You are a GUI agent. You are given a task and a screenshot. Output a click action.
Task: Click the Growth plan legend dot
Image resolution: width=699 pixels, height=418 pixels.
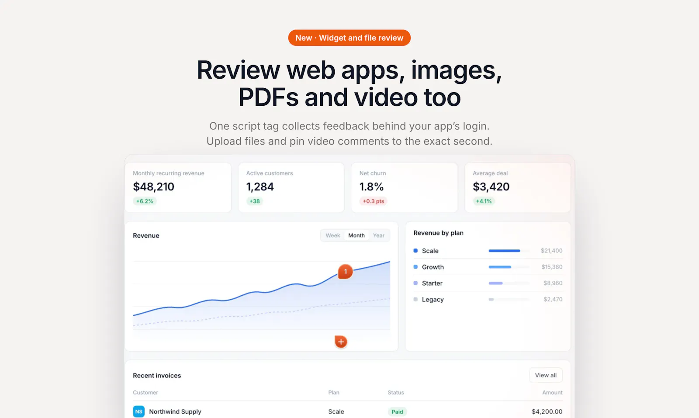(415, 267)
